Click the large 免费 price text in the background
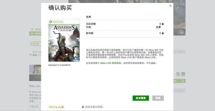The width and height of the screenshot is (215, 111). 181,74
